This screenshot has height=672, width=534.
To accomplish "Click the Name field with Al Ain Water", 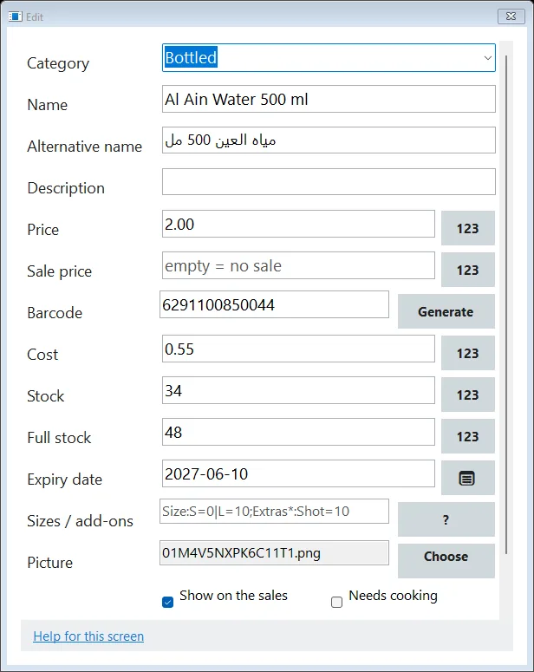I will 329,99.
